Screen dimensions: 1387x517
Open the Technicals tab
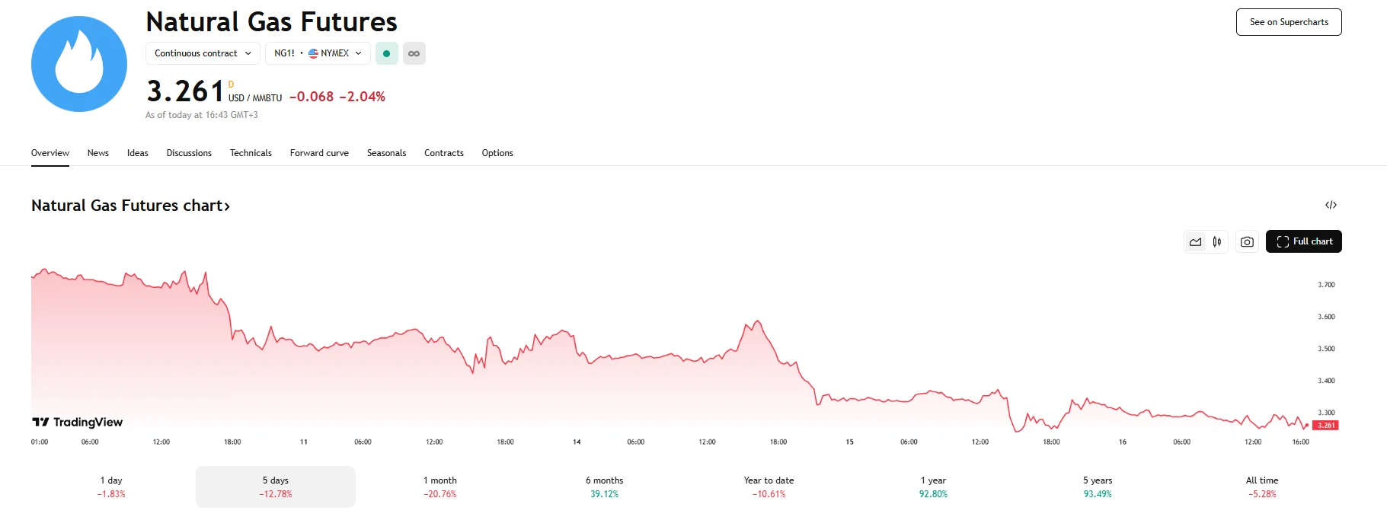point(251,153)
